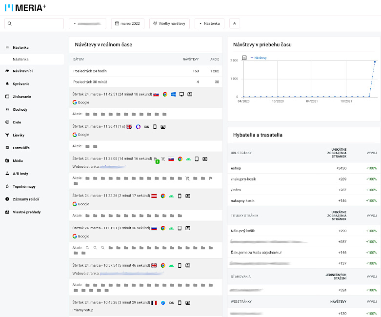
Task: Open A/B testy section
Action: tap(20, 174)
